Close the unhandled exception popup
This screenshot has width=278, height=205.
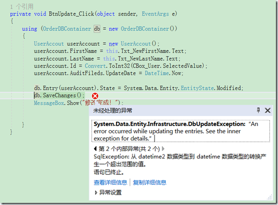pyautogui.click(x=268, y=110)
